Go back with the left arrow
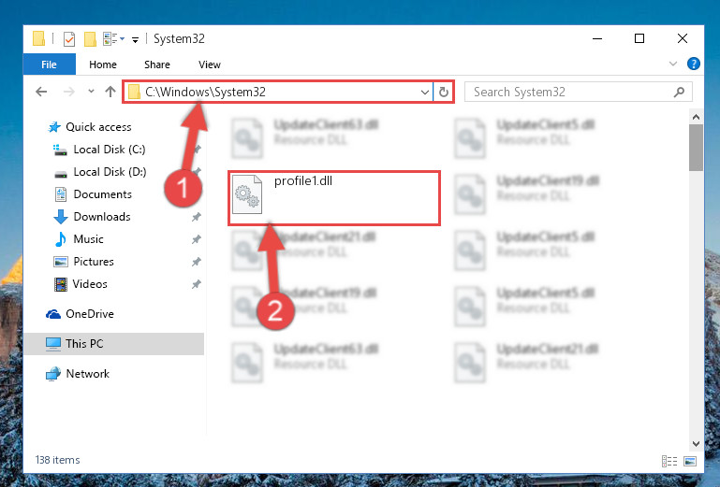The width and height of the screenshot is (720, 487). (41, 92)
